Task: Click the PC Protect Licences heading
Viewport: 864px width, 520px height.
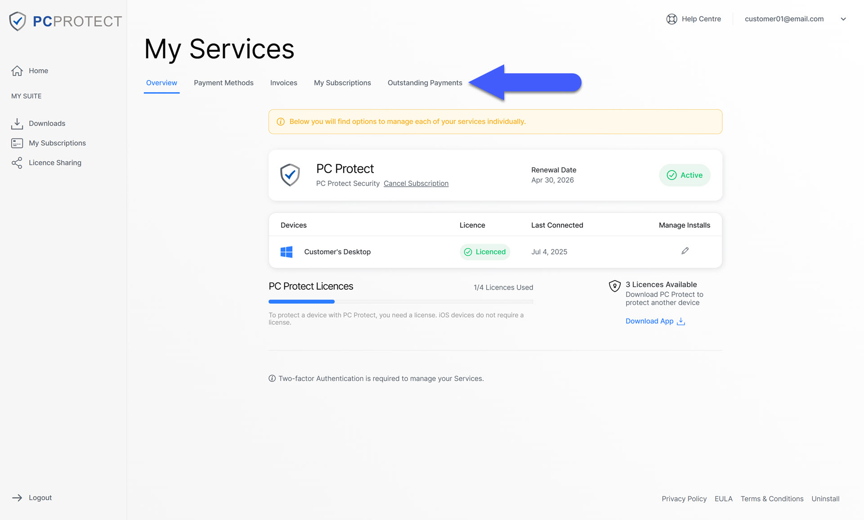Action: pyautogui.click(x=311, y=287)
